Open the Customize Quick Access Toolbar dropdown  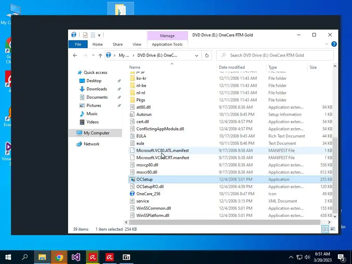99,35
